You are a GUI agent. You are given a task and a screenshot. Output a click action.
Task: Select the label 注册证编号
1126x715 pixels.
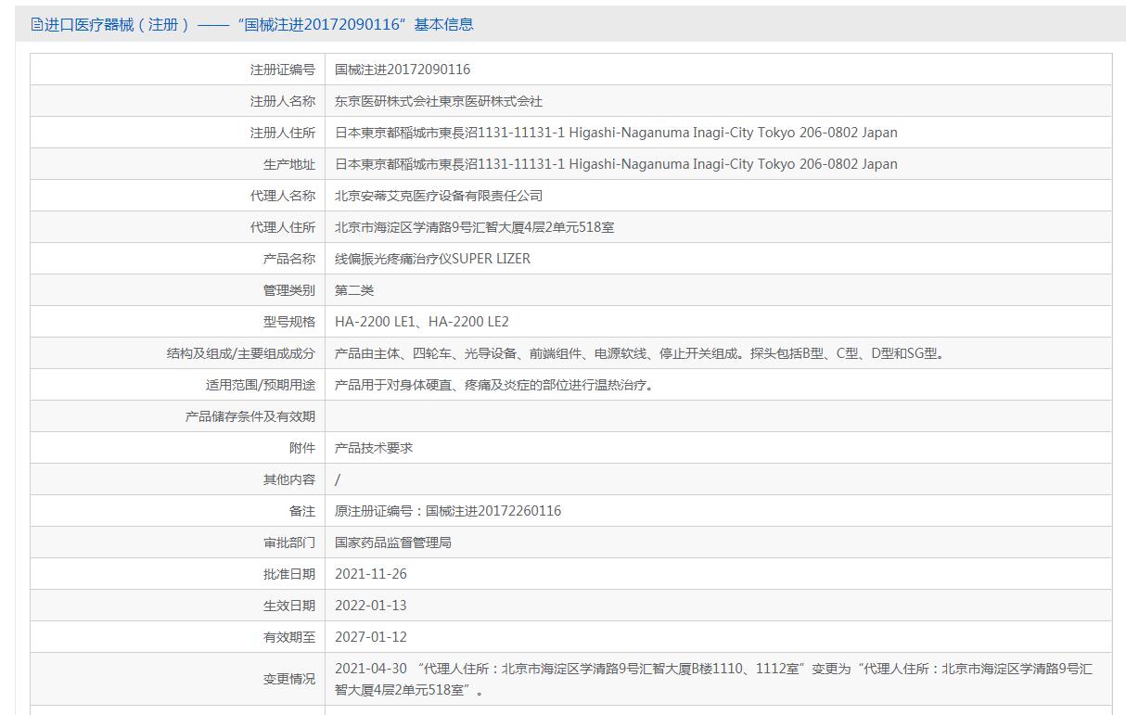pyautogui.click(x=282, y=70)
